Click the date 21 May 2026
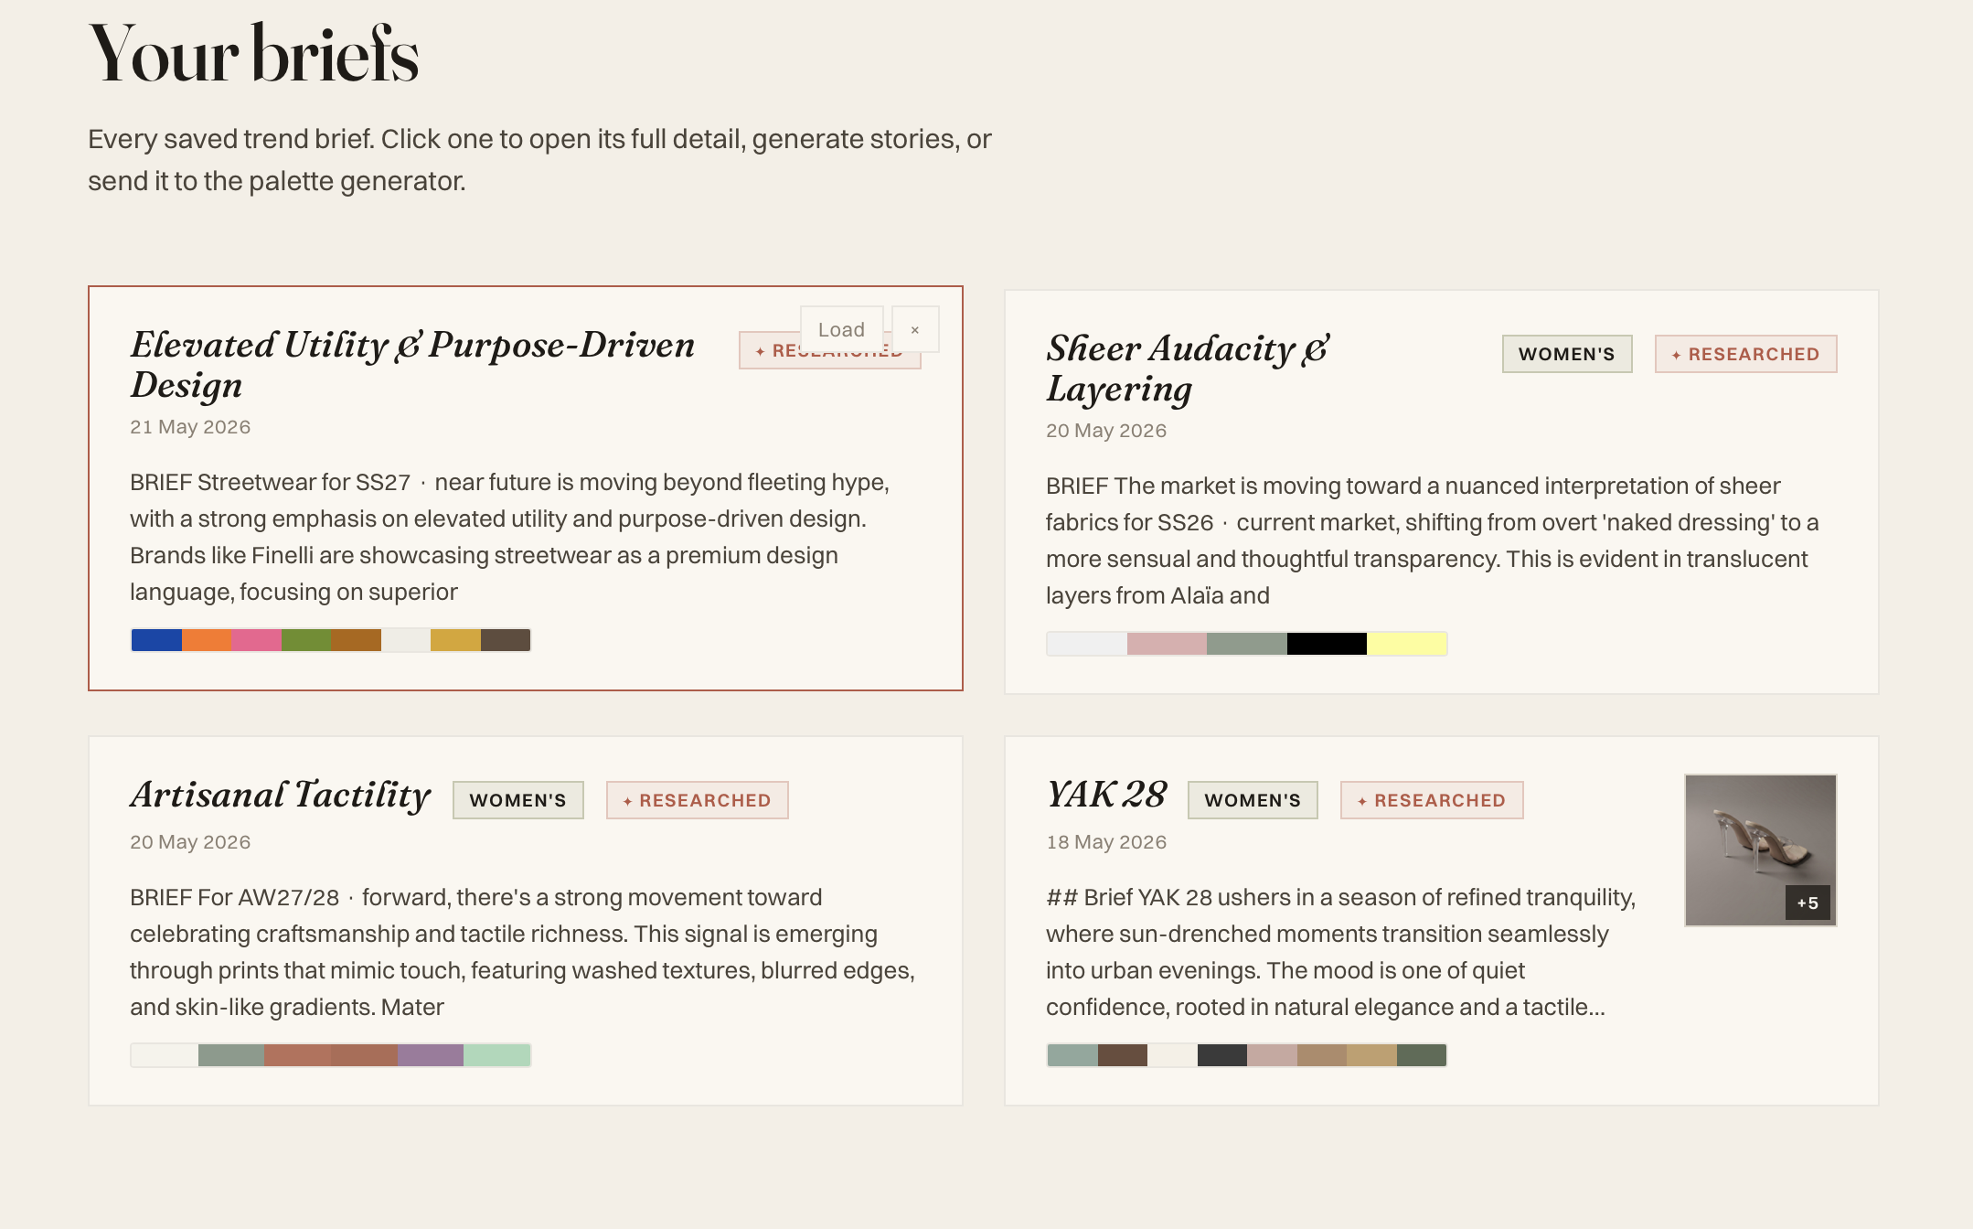This screenshot has width=1973, height=1229. pyautogui.click(x=190, y=427)
